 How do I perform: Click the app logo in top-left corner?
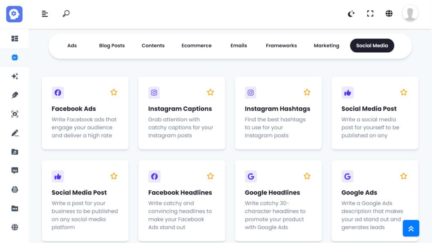14,14
